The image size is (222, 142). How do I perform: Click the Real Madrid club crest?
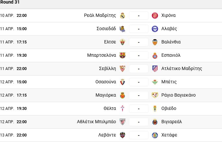122,16
